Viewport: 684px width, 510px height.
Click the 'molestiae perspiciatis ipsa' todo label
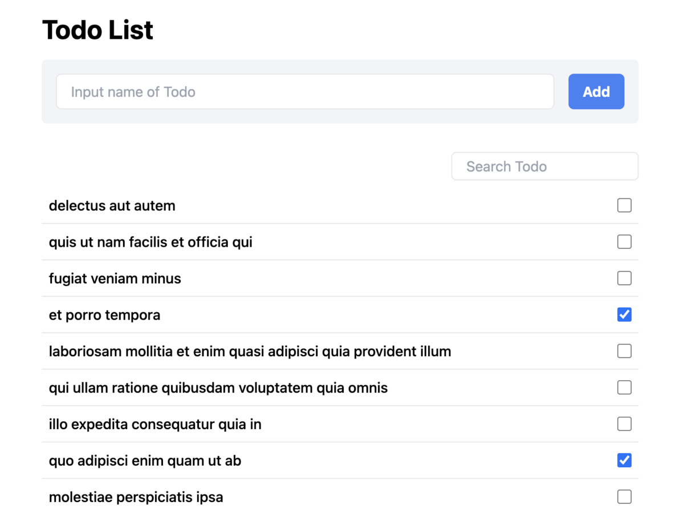pyautogui.click(x=136, y=497)
